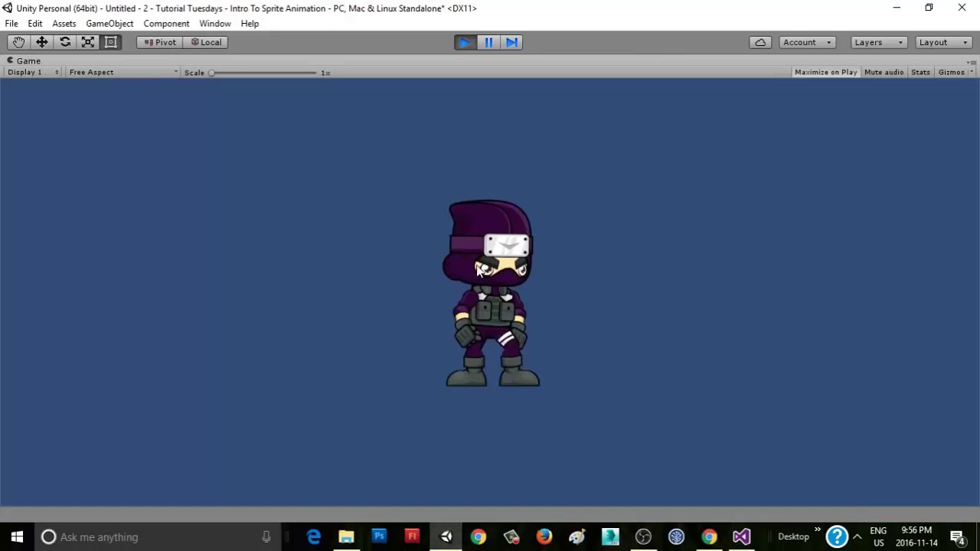Viewport: 980px width, 551px height.
Task: Toggle the Stats overlay
Action: click(x=920, y=72)
